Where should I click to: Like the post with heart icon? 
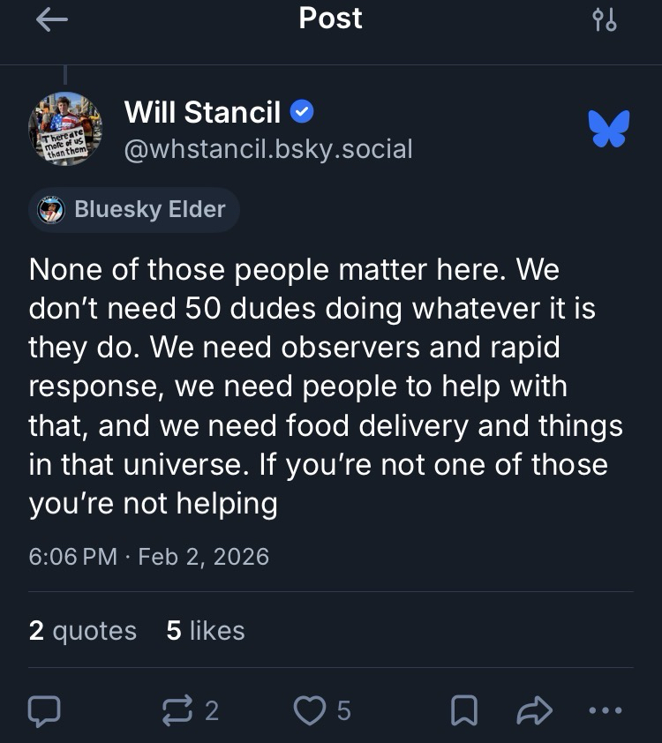click(309, 710)
